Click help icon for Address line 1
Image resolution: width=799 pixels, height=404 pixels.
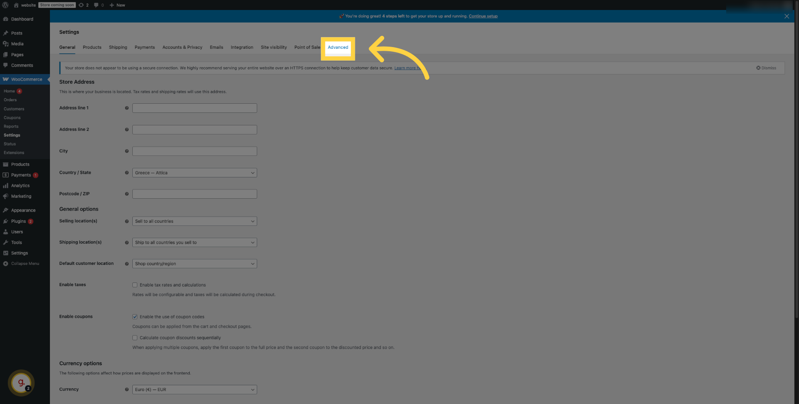click(127, 108)
